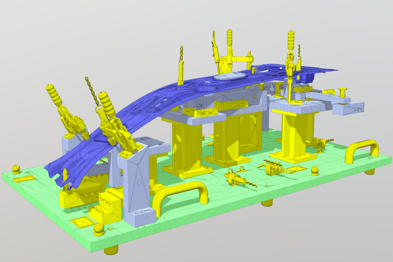The image size is (393, 262).
Task: Click the center-left yellow support pillar
Action: coord(187,147)
